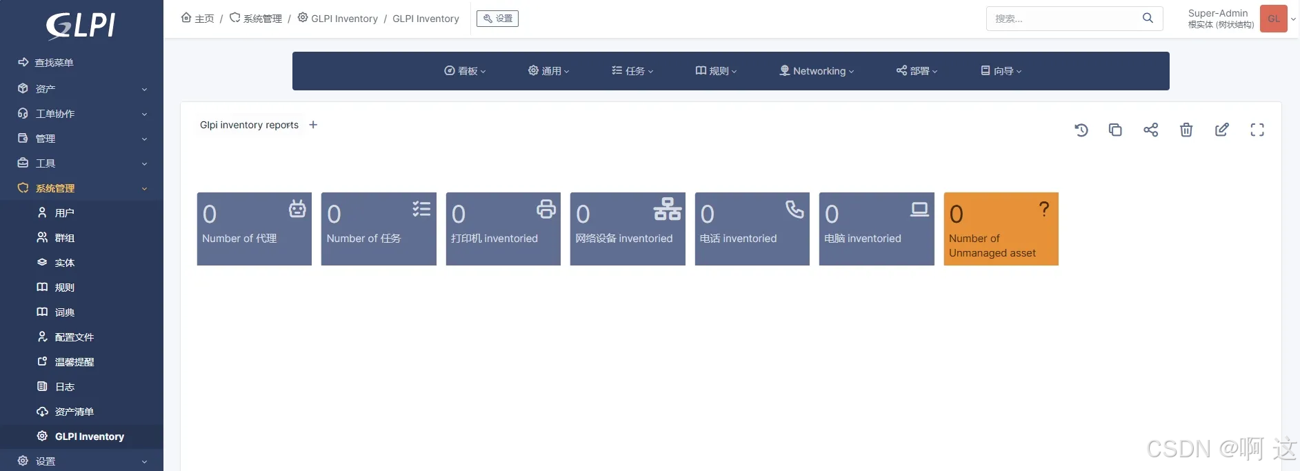Open 日志 logs page
Viewport: 1300px width, 471px height.
click(81, 387)
